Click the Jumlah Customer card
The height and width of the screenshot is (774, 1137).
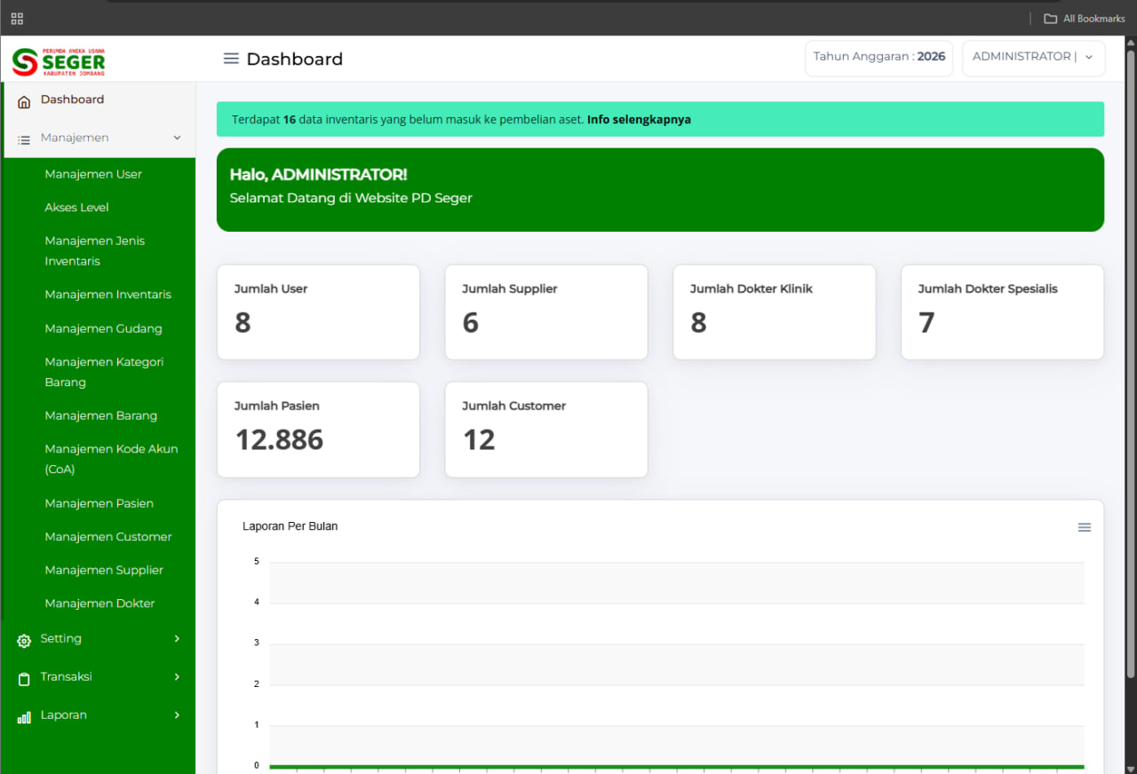coord(546,430)
